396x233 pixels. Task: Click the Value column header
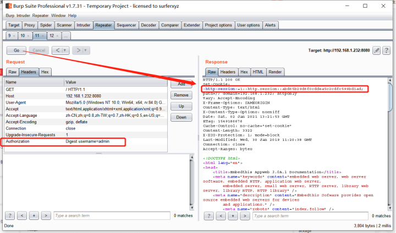(116, 82)
